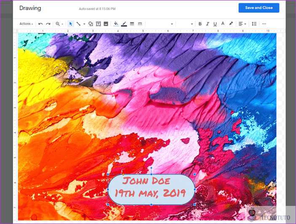Image resolution: width=296 pixels, height=224 pixels.
Task: Click the bottom-right resize handle of the shape
Action: 195,204
